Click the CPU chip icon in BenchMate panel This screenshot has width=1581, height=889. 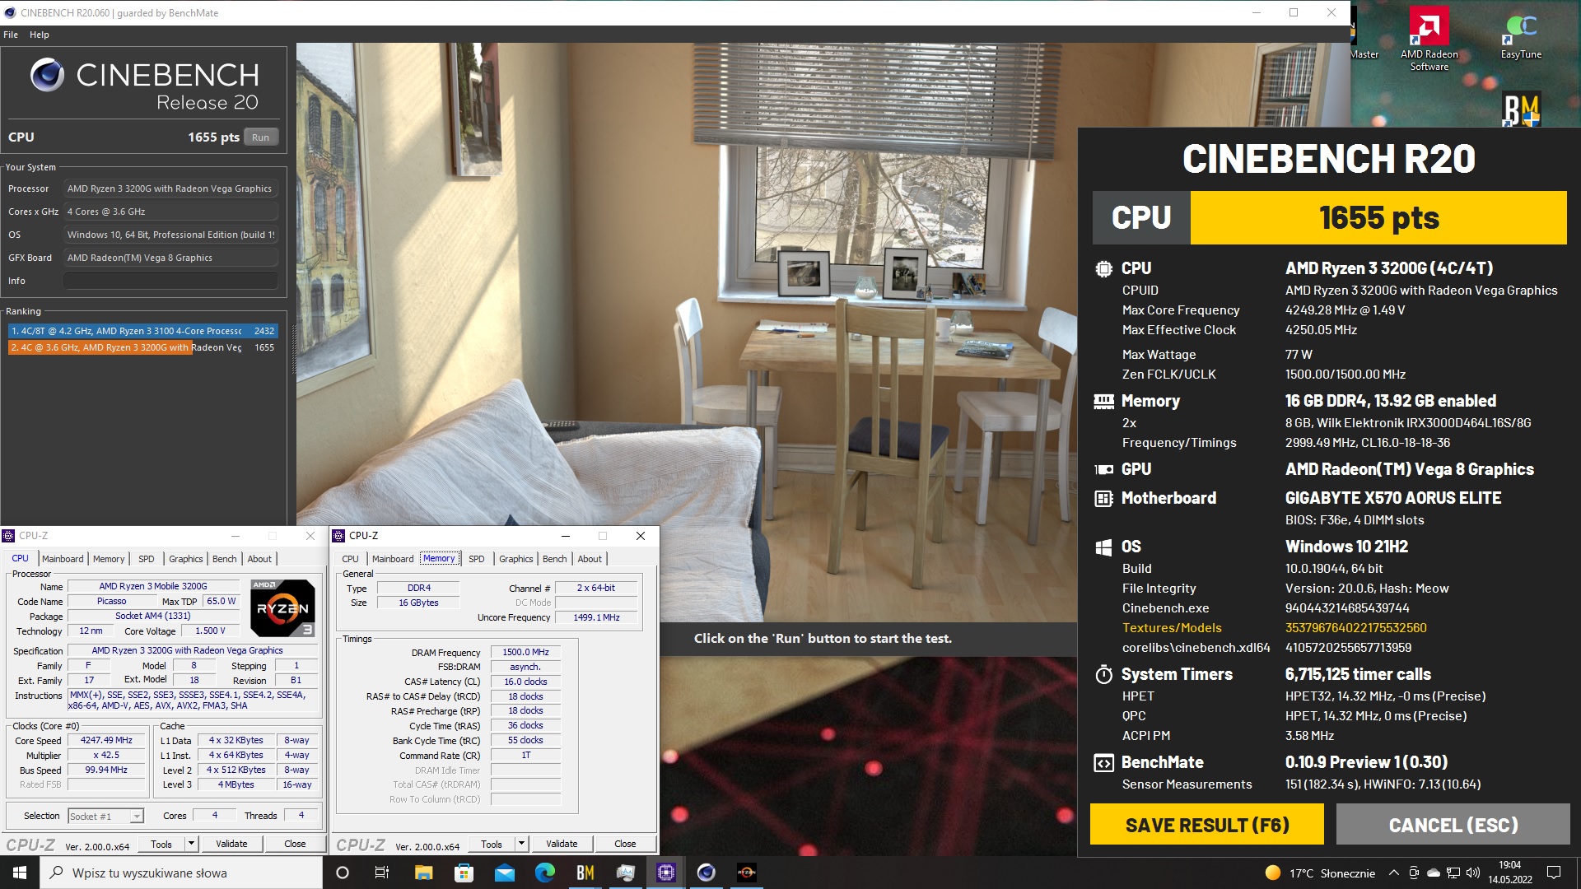[x=1103, y=268]
